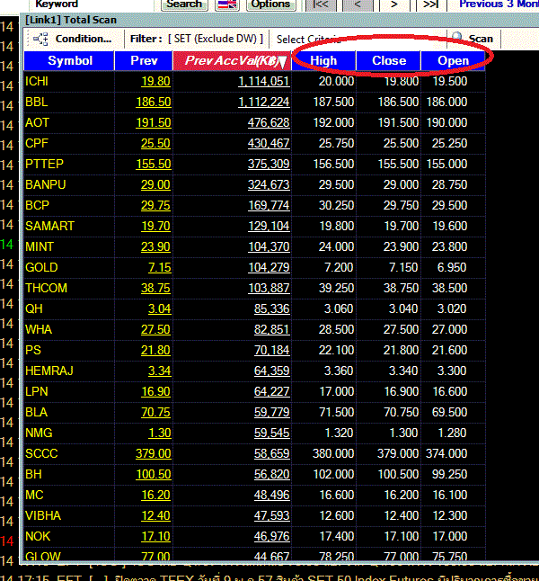This screenshot has width=539, height=581.
Task: Open the Previous 3 Months link
Action: point(499,4)
